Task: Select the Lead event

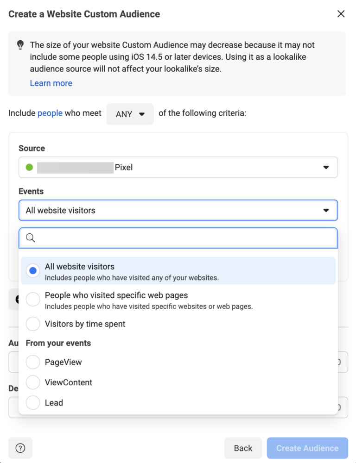Action: (x=32, y=403)
